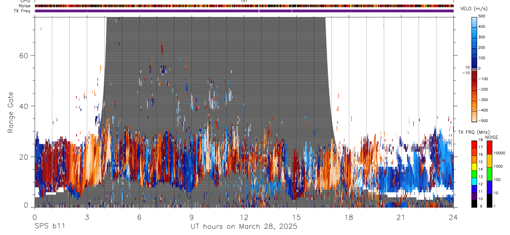510x235 pixels.
Task: Click x-axis hour tick label '6'
Action: (139, 217)
